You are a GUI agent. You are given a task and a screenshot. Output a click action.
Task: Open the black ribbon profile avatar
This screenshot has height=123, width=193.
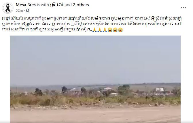pos(8,8)
